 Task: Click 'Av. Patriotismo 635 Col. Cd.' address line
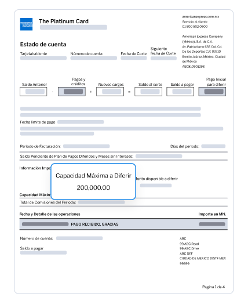pyautogui.click(x=202, y=47)
